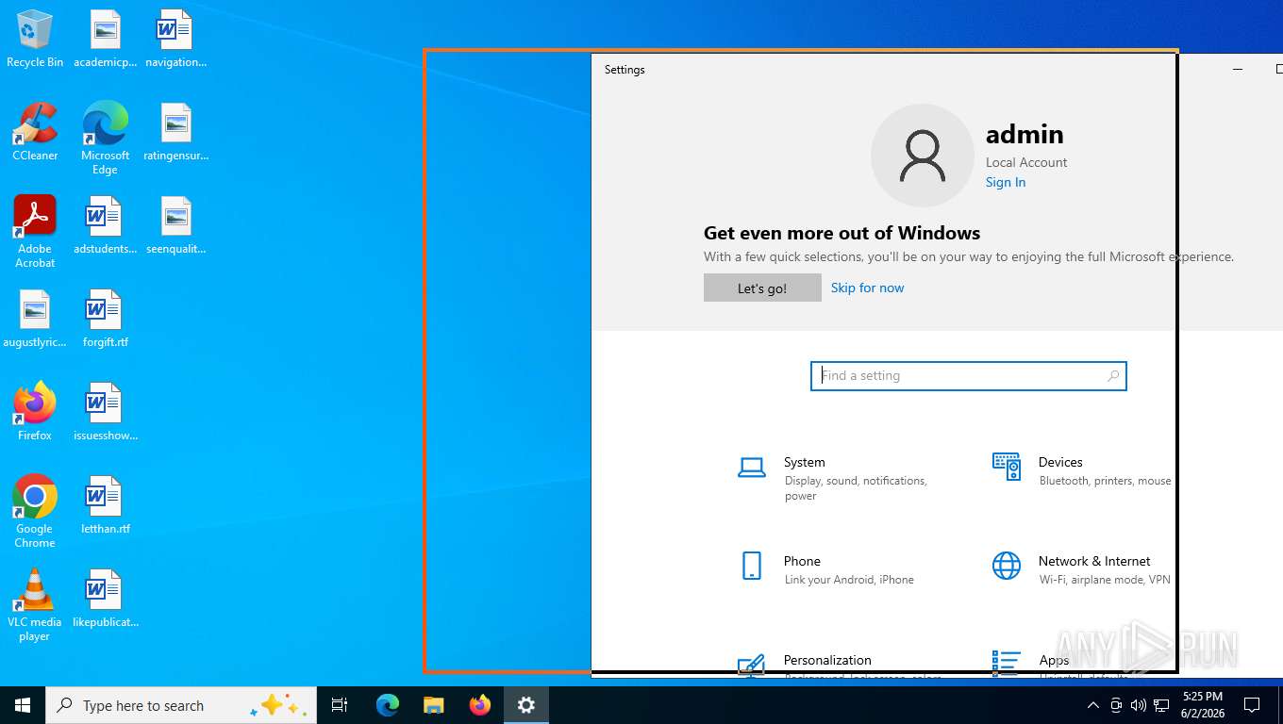This screenshot has width=1283, height=724.
Task: Click Skip for now link
Action: 867,288
